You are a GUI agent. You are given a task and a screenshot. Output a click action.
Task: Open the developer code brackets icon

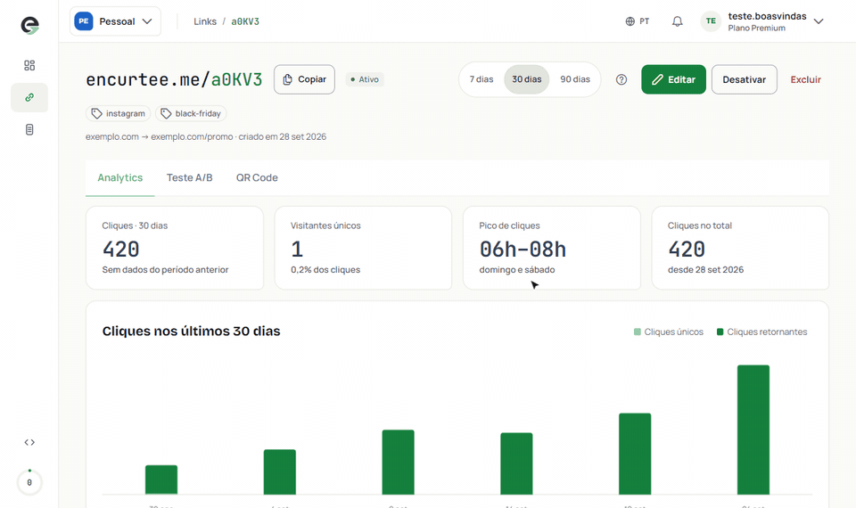coord(29,443)
